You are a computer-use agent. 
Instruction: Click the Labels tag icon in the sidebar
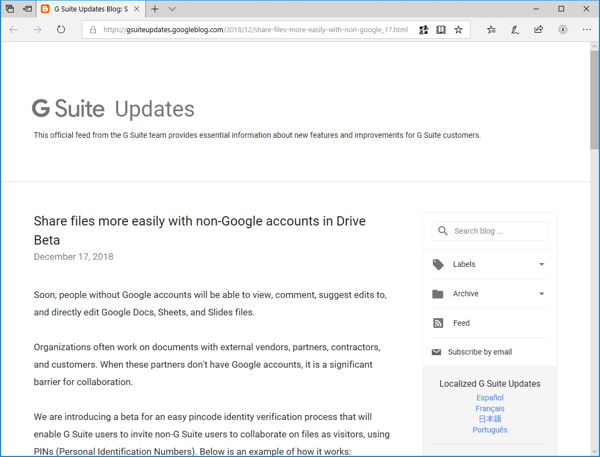[438, 264]
